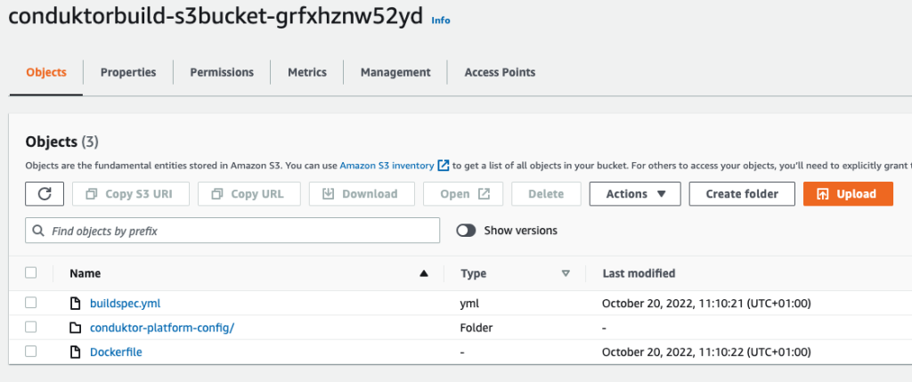912x382 pixels.
Task: Click the magnifier icon in the prefix search box
Action: [38, 231]
